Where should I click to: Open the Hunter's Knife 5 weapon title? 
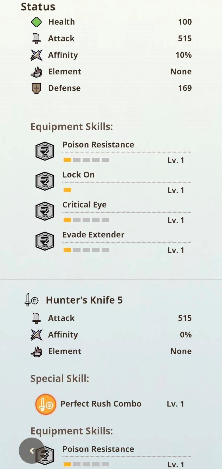coord(84,300)
